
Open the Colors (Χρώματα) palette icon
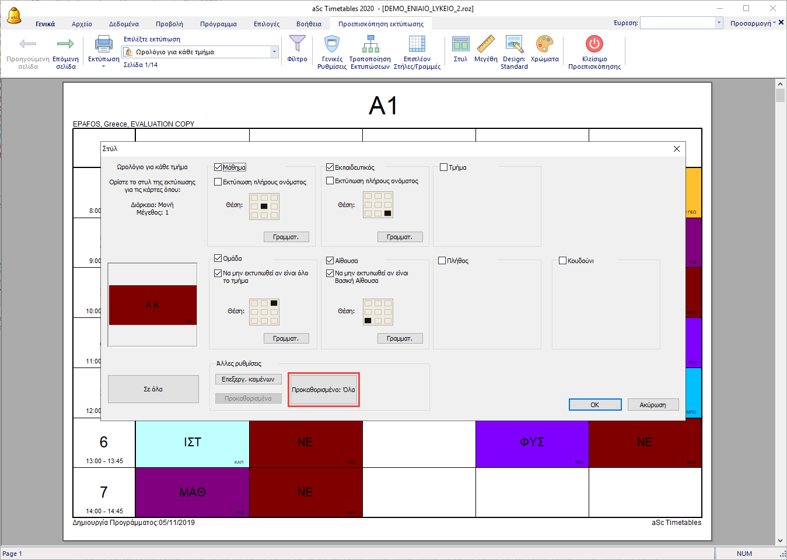click(x=544, y=45)
